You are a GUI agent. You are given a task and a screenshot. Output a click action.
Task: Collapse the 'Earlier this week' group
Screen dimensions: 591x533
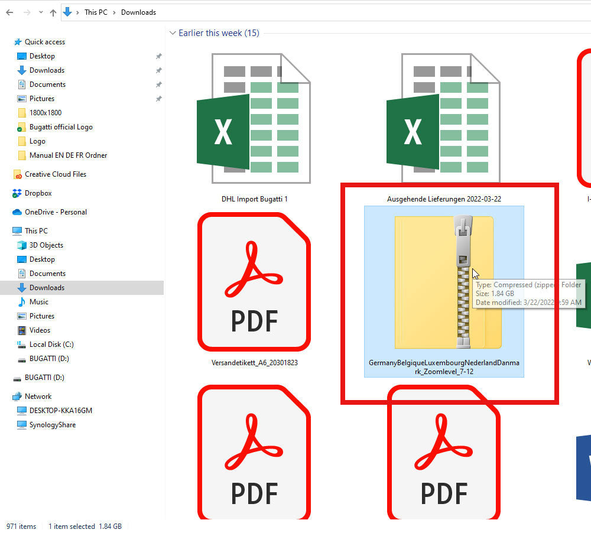point(173,33)
